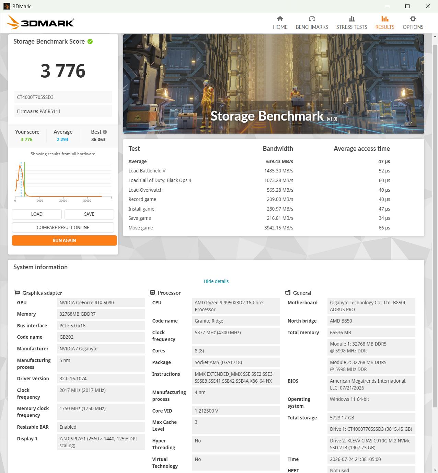Image resolution: width=438 pixels, height=473 pixels.
Task: Switch to the BENCHMARKS tab
Action: 312,23
